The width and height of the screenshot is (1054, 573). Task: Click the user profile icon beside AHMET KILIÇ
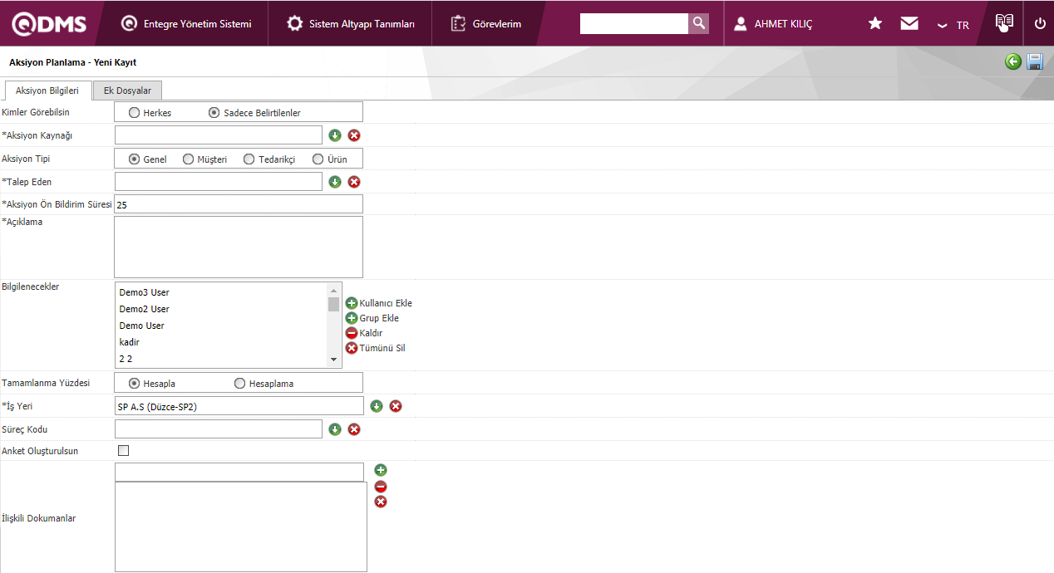741,24
